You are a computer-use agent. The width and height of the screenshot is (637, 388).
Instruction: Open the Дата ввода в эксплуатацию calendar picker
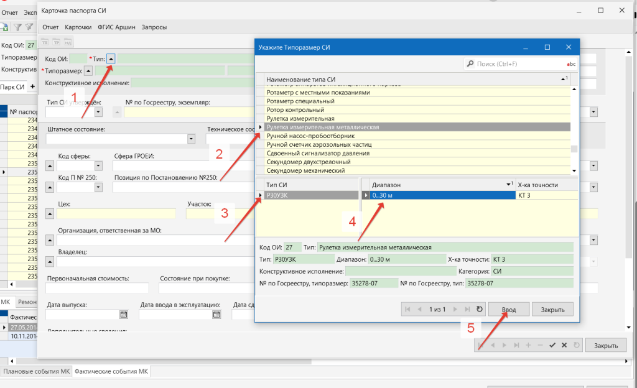tap(216, 315)
